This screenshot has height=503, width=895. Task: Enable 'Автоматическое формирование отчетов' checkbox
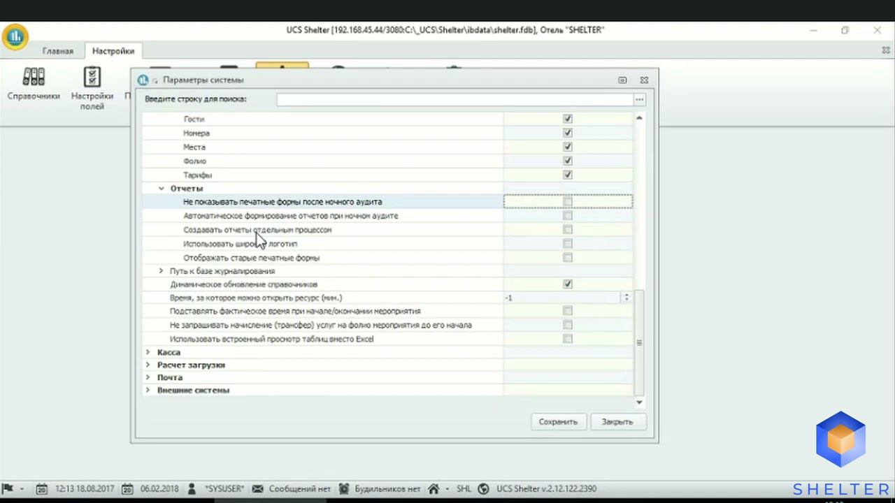click(x=568, y=216)
